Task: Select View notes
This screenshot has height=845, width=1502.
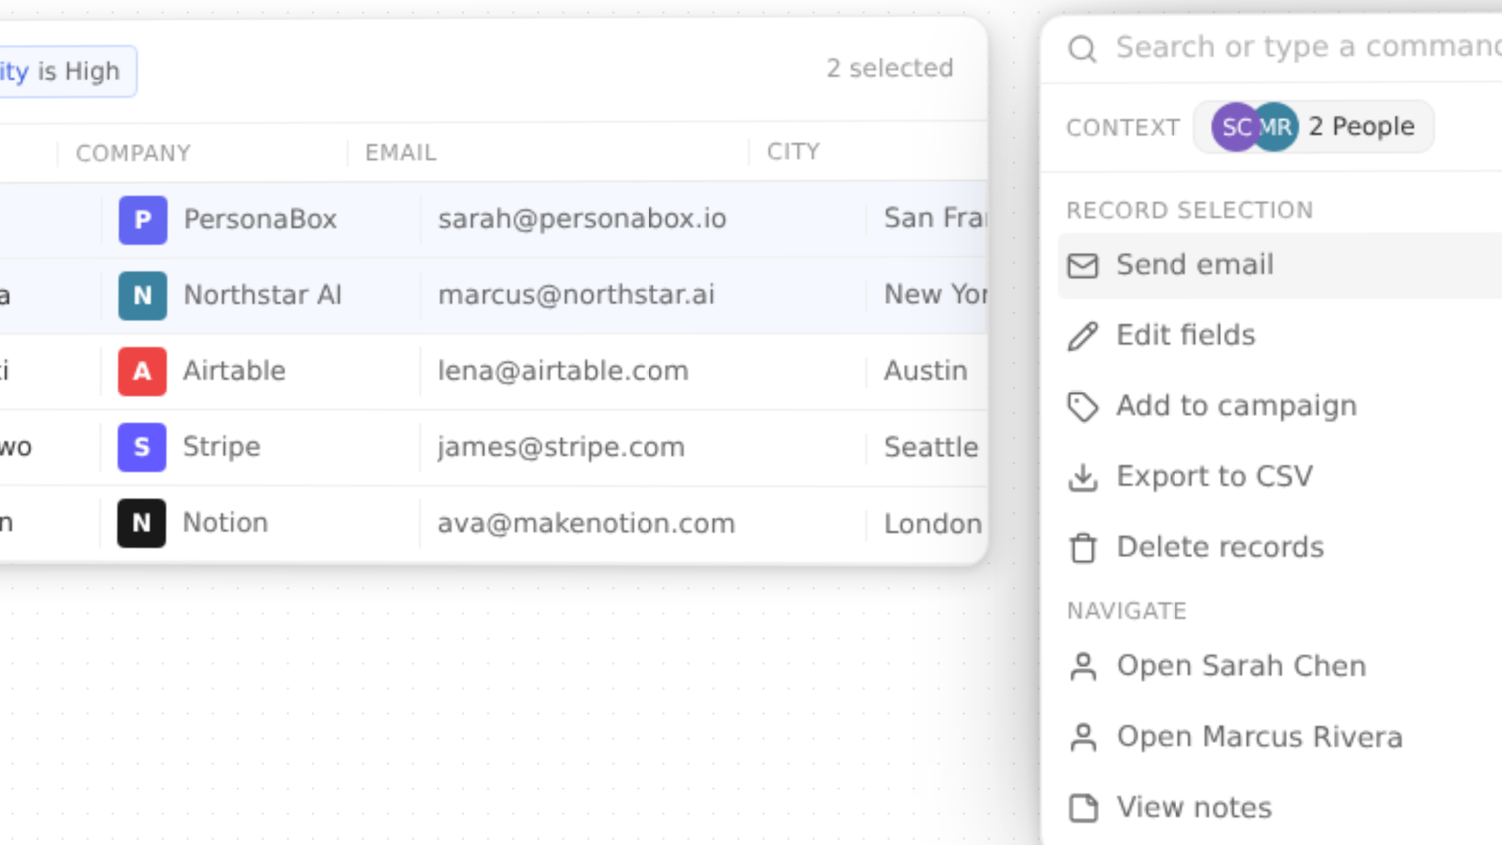Action: (1193, 808)
